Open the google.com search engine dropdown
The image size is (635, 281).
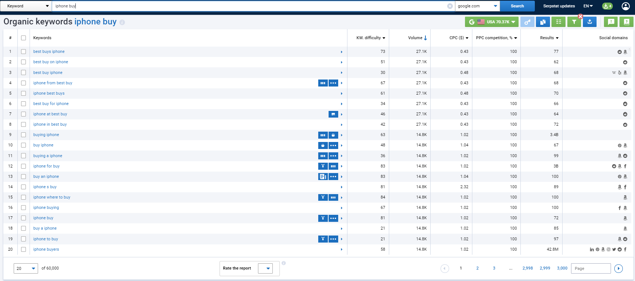478,6
